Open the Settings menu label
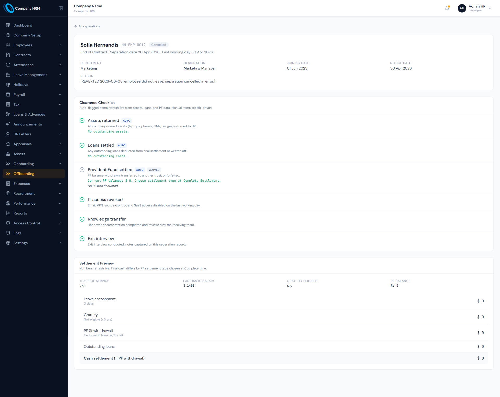The height and width of the screenshot is (397, 500). click(21, 243)
